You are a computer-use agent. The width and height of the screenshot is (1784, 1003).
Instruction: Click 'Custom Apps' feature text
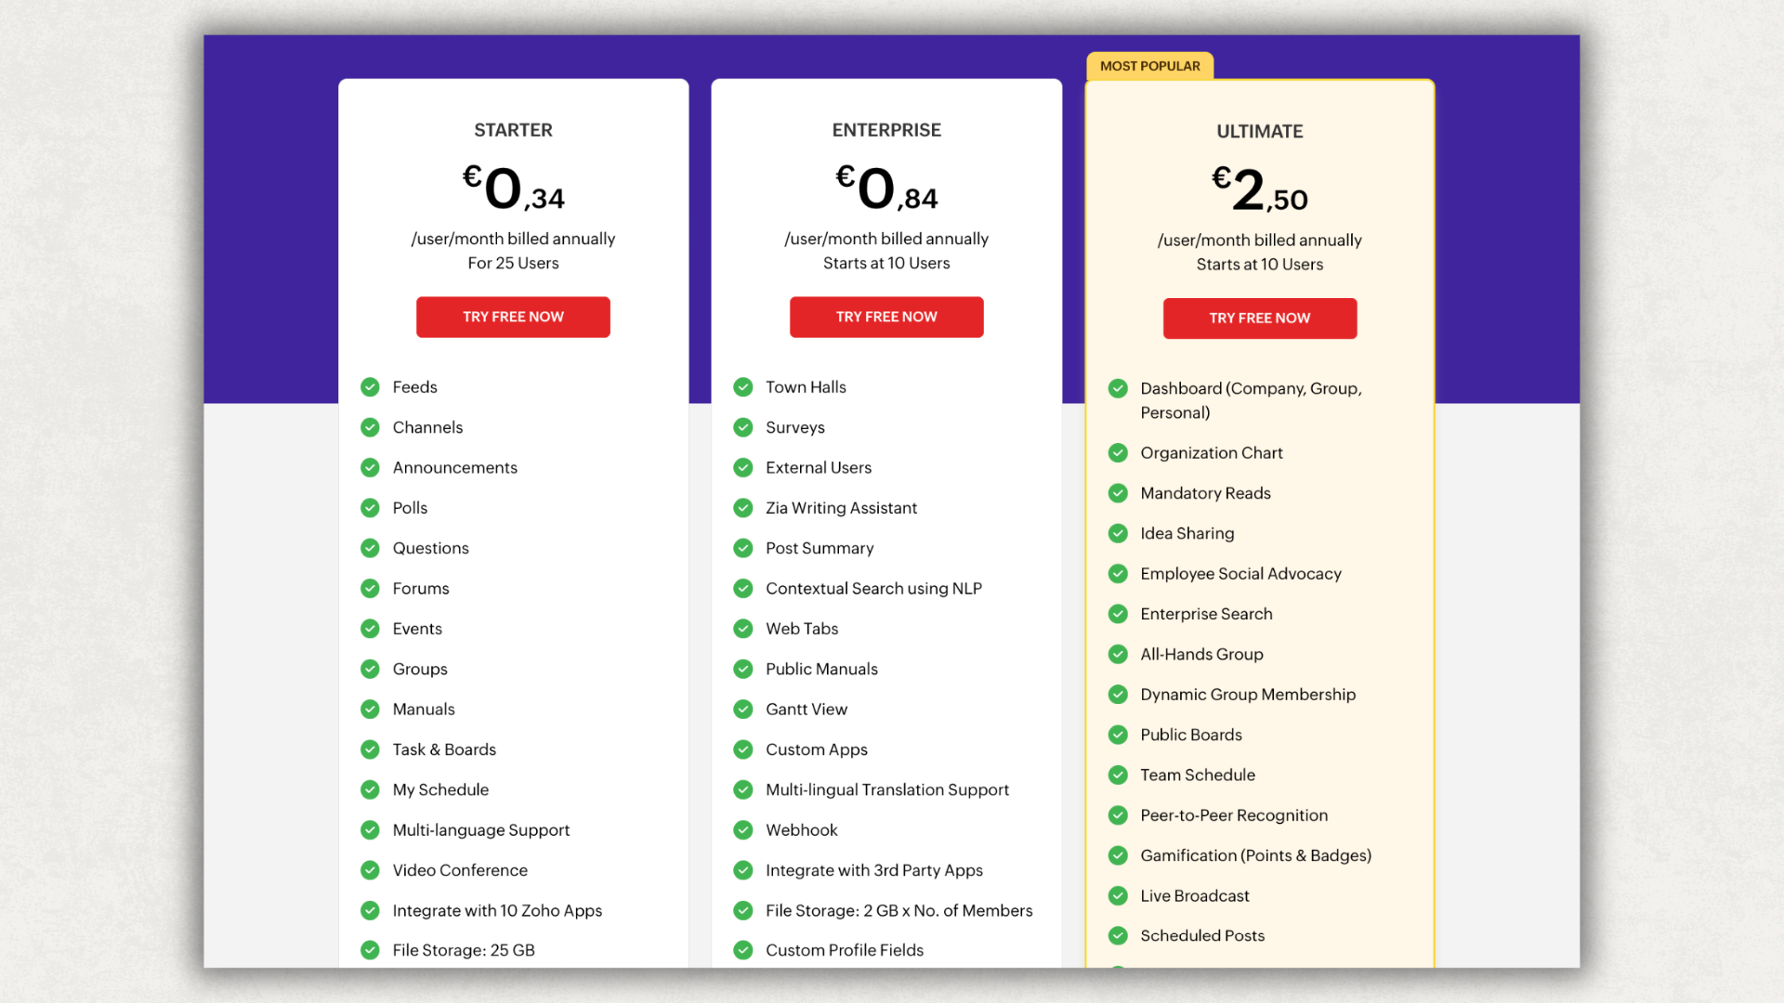pos(817,749)
